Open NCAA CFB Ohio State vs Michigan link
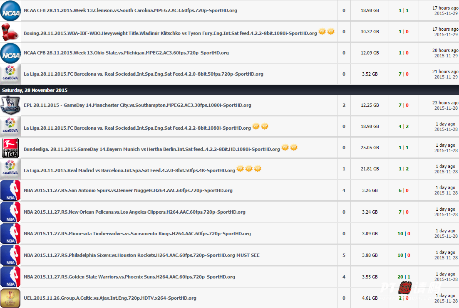Screen dimensions: 459x308 [x=126, y=53]
